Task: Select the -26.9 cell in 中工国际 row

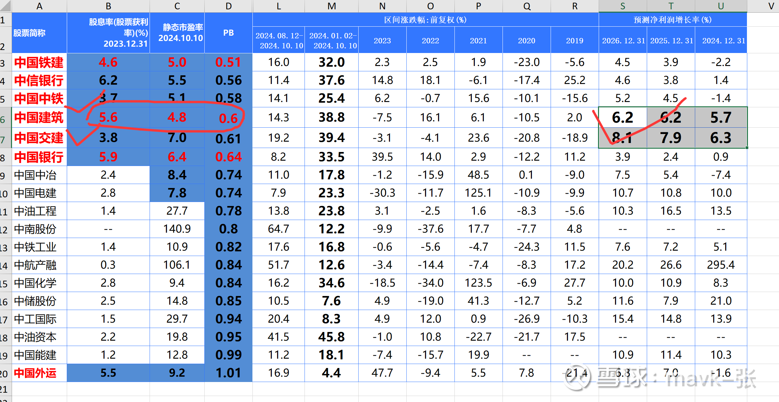Action: pos(527,319)
